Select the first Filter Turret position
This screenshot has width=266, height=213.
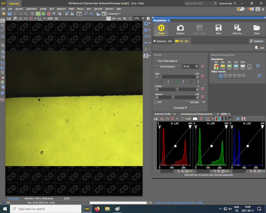click(221, 76)
